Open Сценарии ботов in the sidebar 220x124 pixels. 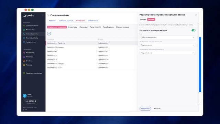tap(32, 26)
